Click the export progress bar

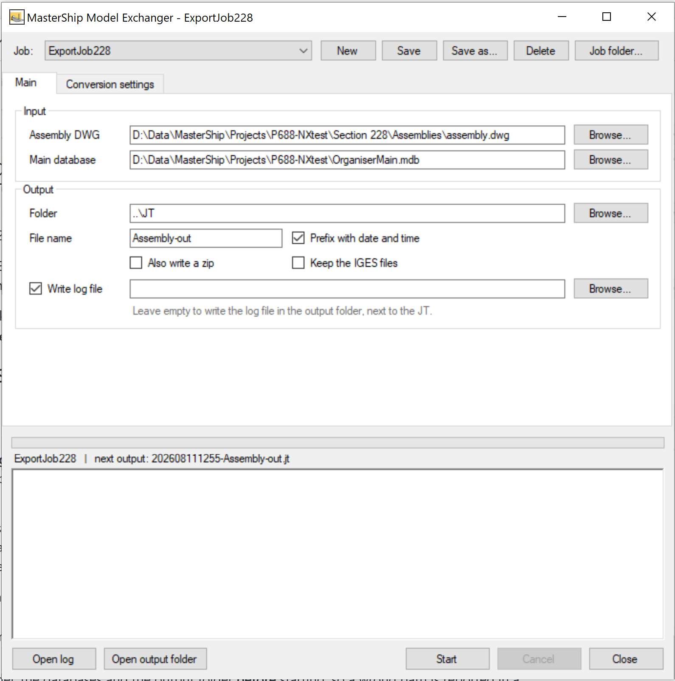338,443
